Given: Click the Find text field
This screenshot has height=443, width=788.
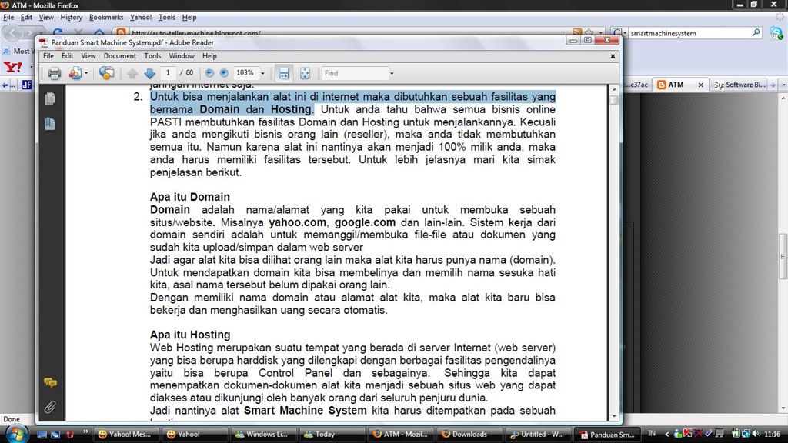Looking at the screenshot, I should tap(355, 73).
